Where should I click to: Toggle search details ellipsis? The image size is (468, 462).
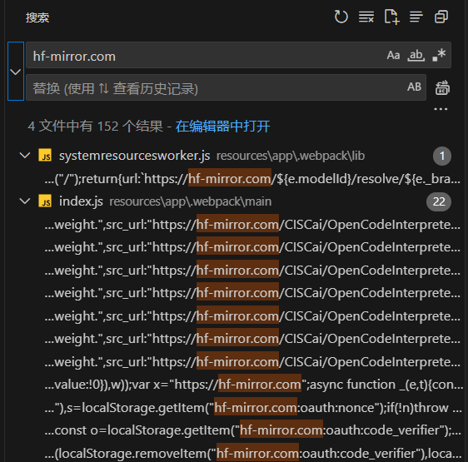[x=441, y=109]
